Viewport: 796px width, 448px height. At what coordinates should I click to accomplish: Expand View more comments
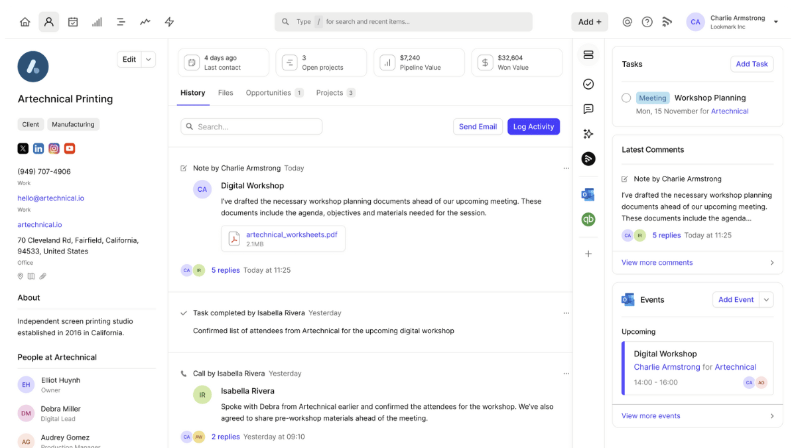[x=697, y=263]
